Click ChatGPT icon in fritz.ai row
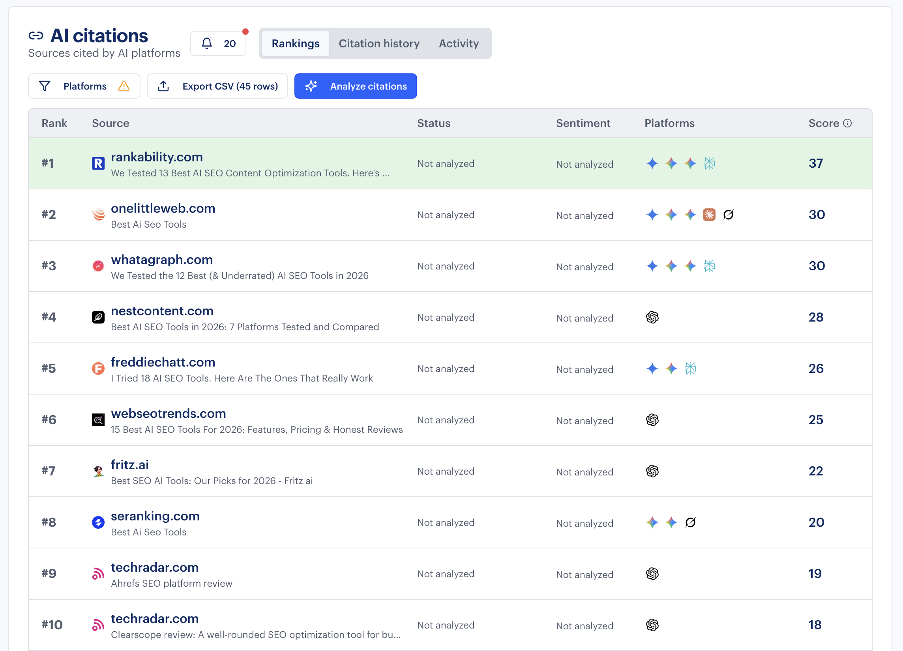Screen dimensions: 903x651 pyautogui.click(x=652, y=471)
